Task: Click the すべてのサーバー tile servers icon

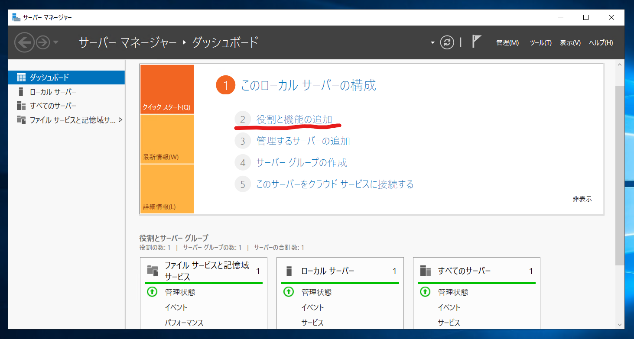Action: 426,271
